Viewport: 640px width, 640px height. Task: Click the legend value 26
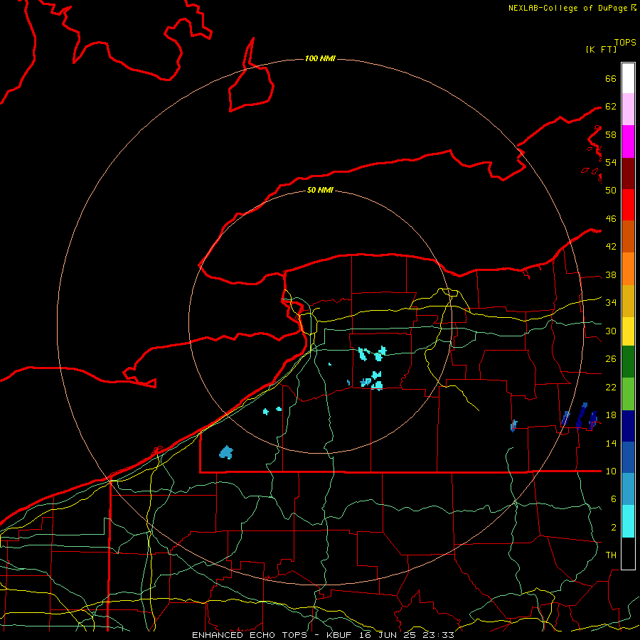click(x=611, y=359)
